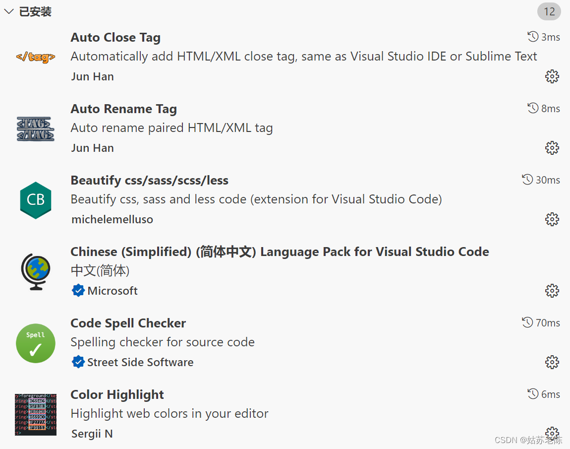This screenshot has height=449, width=570.
Task: Click verified badge next to Street Side Software
Action: coord(78,362)
